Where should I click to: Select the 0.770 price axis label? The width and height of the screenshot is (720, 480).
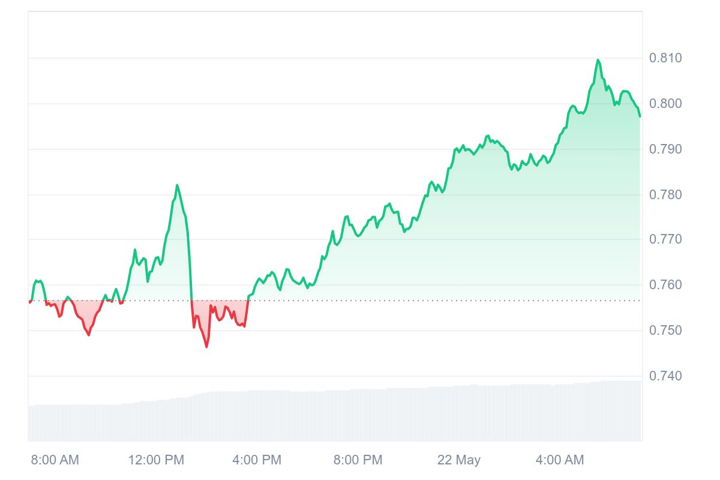click(666, 239)
